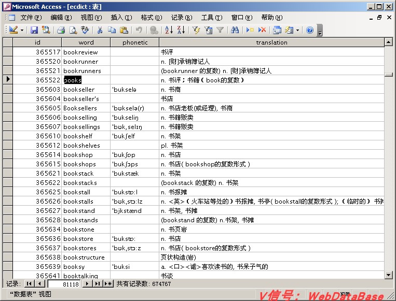Click translation cell '页状构造(岩)'
Screen dimensions: 396x301
272,257
